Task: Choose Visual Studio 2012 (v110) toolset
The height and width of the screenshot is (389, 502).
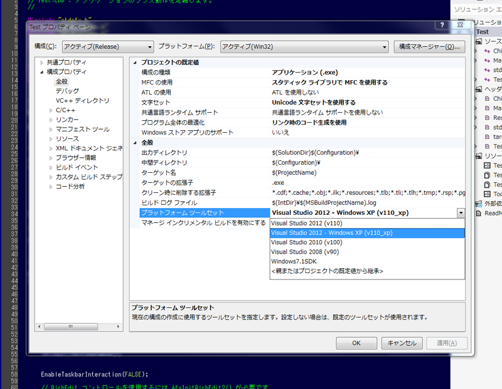Action: (x=367, y=224)
